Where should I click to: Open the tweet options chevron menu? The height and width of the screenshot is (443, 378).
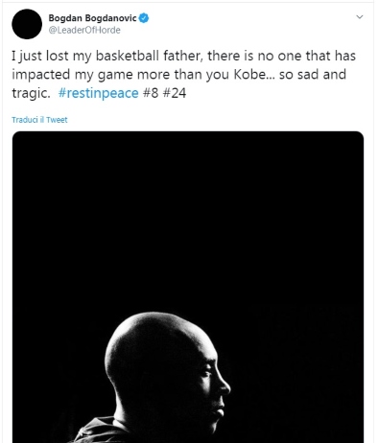click(x=360, y=17)
